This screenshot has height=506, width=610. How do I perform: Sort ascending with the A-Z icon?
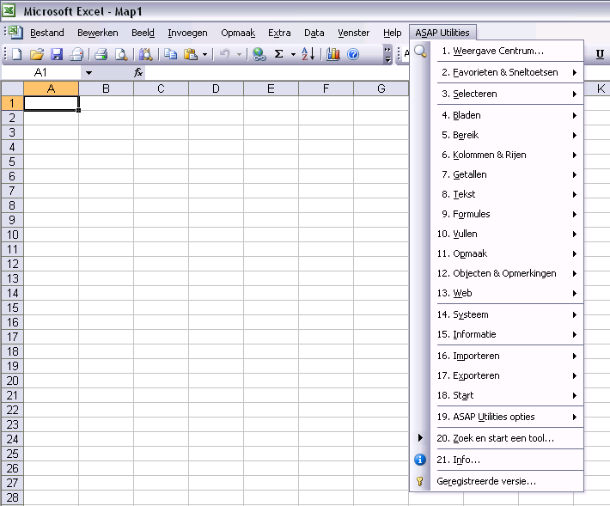point(308,54)
